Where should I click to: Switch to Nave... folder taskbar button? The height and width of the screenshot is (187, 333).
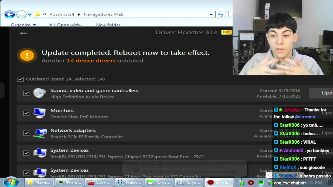click(40, 182)
